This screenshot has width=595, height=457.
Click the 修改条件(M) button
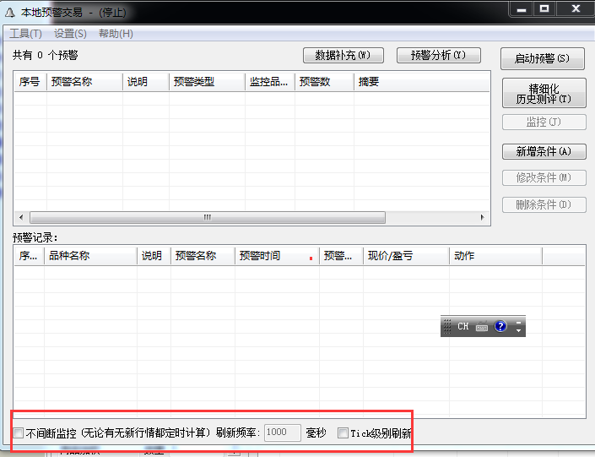pyautogui.click(x=544, y=177)
